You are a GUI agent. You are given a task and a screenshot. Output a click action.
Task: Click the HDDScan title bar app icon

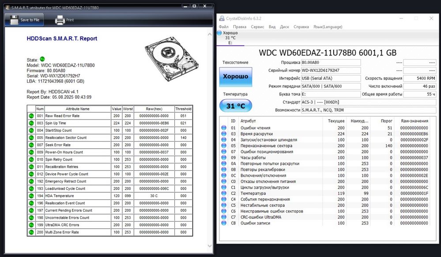click(x=8, y=7)
